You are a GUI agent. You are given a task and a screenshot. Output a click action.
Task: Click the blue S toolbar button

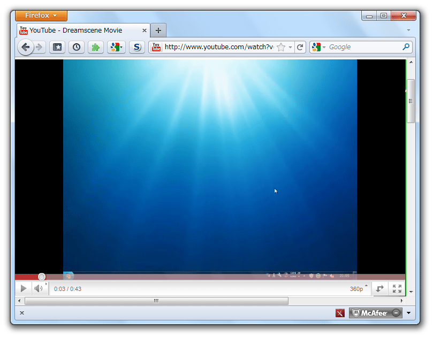coord(137,47)
